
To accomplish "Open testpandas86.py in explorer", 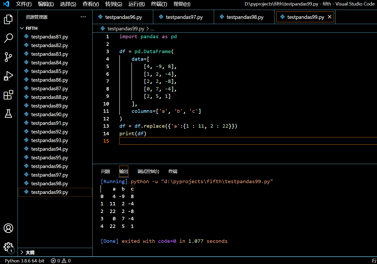I will pos(55,80).
